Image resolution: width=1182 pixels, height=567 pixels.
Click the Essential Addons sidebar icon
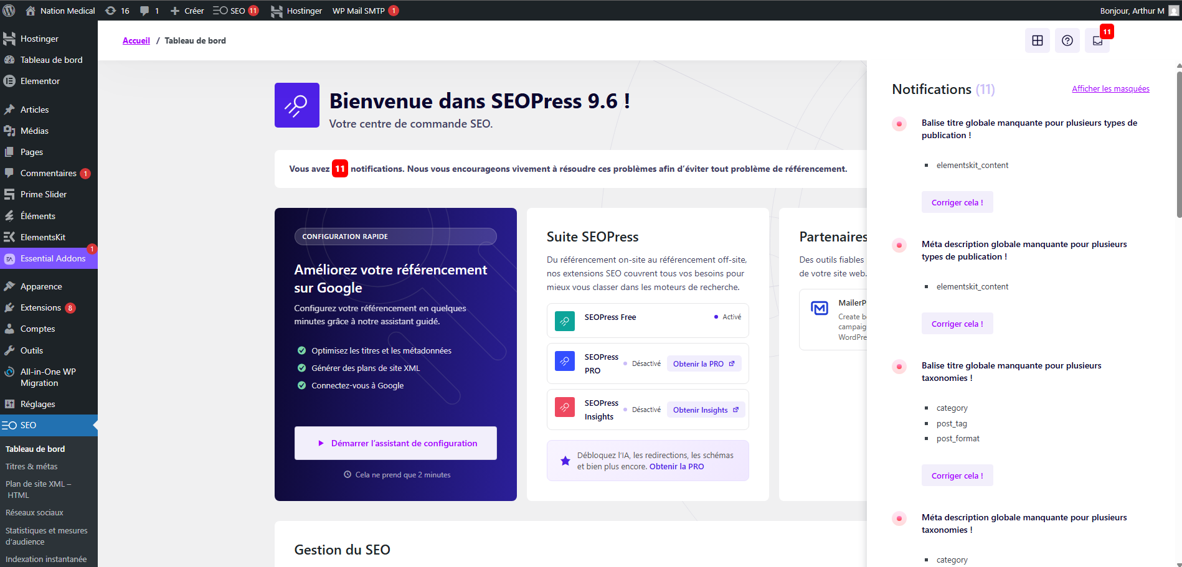(9, 258)
